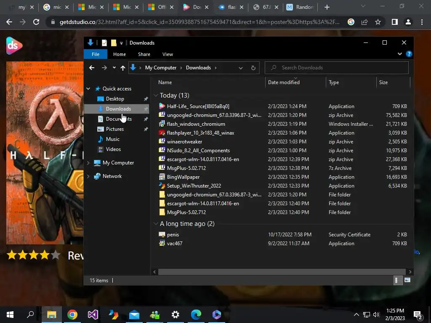Click Properties icon in quick access toolbar

pyautogui.click(x=104, y=43)
